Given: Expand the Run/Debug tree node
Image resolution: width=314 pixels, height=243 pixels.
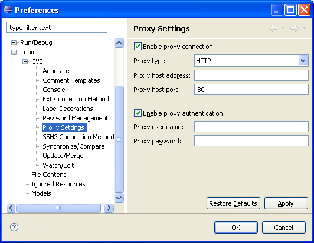Looking at the screenshot, I should pos(14,42).
